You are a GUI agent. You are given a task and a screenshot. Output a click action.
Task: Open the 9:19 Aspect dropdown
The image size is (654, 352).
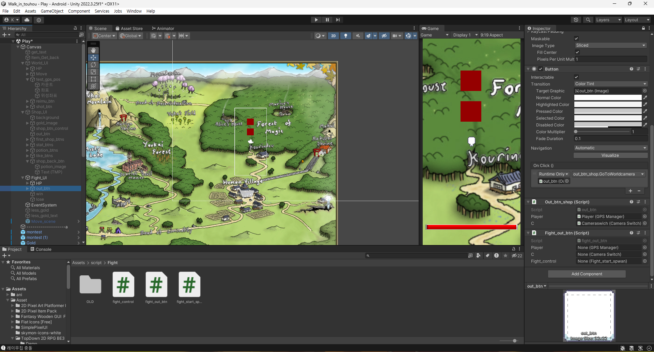click(492, 35)
